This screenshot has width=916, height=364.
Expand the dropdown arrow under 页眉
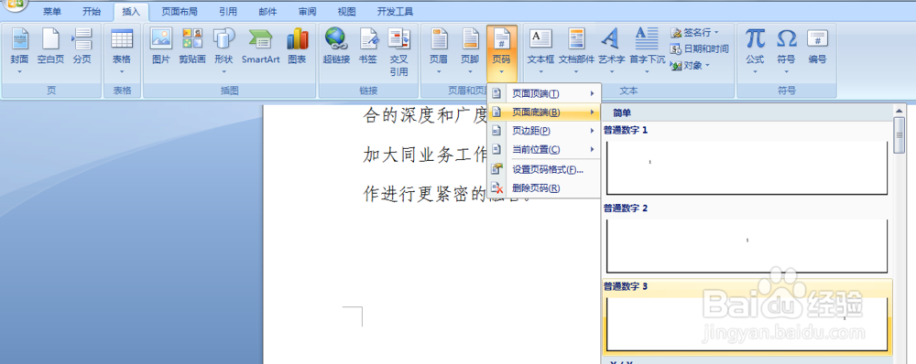pyautogui.click(x=439, y=72)
